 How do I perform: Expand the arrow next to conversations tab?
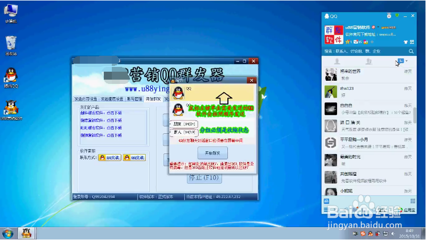(x=406, y=61)
